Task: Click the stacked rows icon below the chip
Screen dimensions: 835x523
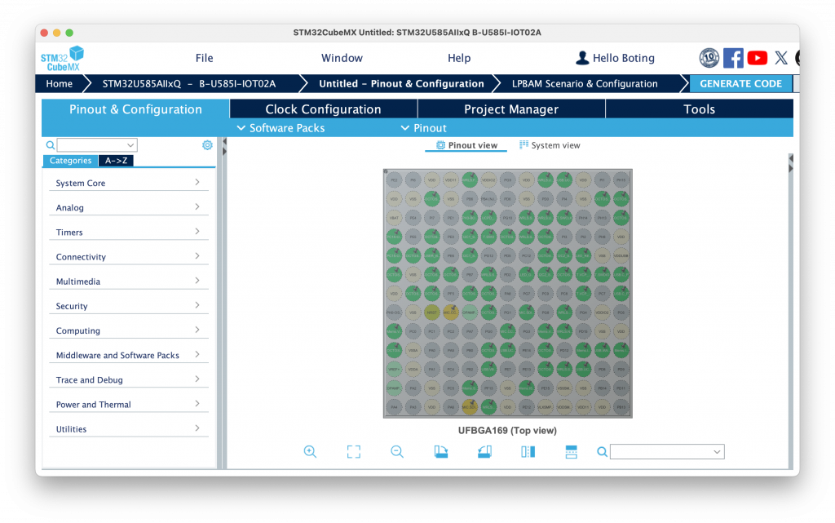Action: click(x=571, y=452)
